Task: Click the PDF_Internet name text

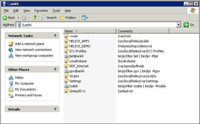Action: 79,66
